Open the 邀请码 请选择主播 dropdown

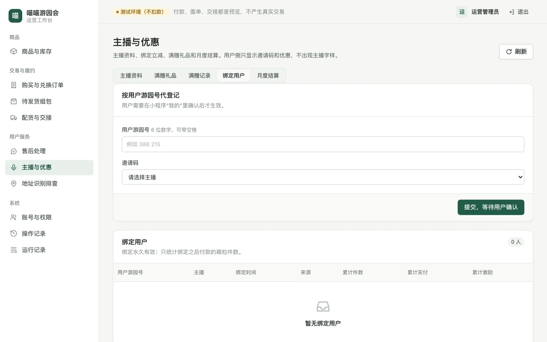tap(323, 177)
